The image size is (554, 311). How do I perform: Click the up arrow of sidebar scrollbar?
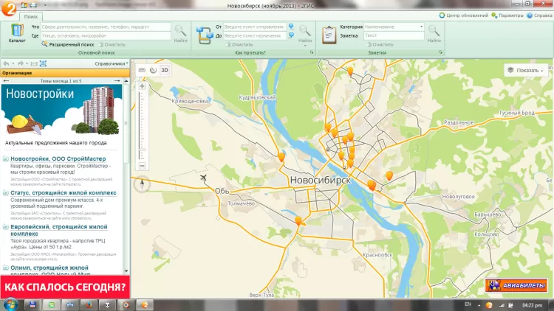[x=126, y=81]
